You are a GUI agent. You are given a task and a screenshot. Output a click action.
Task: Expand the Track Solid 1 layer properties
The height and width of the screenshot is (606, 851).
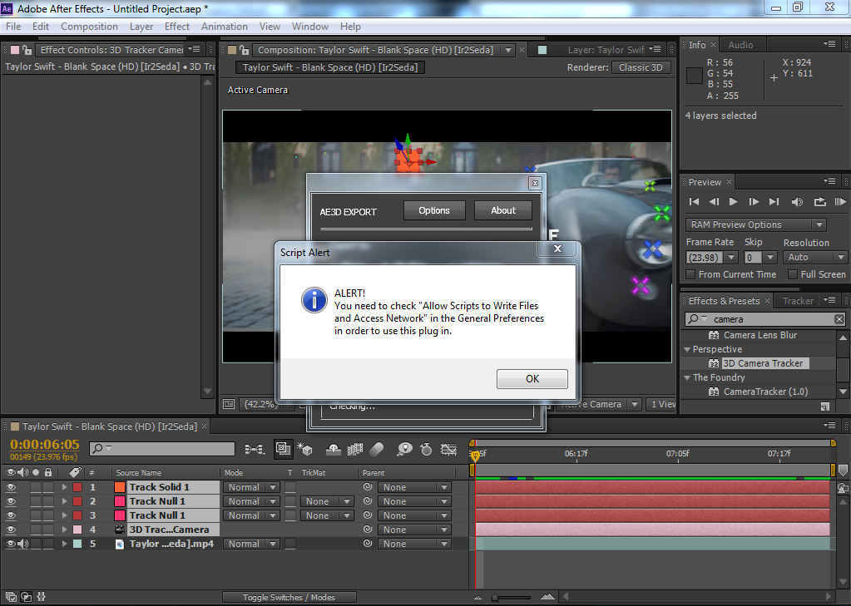coord(65,487)
